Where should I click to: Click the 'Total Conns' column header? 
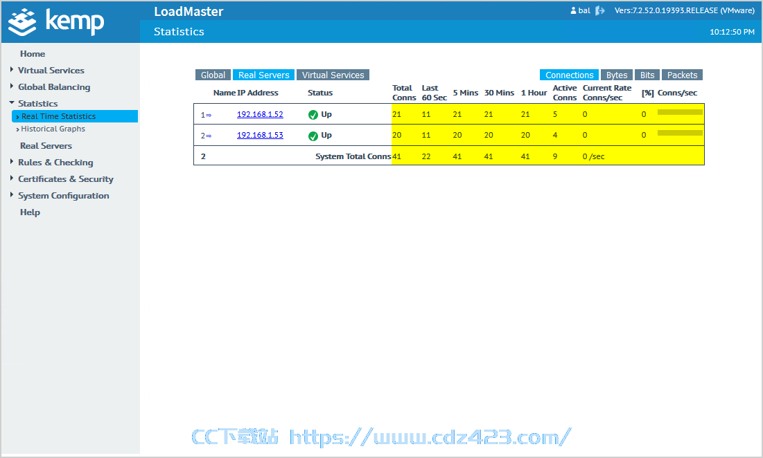(x=404, y=93)
